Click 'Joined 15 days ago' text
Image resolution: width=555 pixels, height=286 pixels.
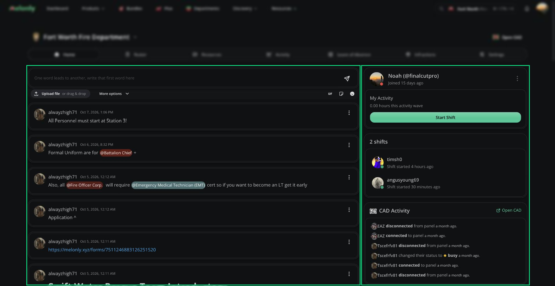[405, 83]
